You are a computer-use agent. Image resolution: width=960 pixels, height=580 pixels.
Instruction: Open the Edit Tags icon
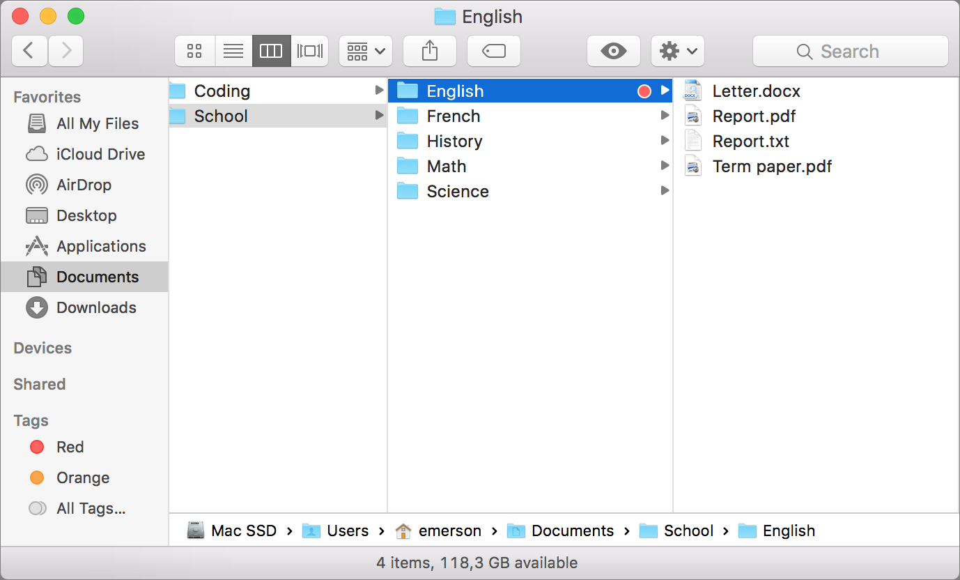493,50
